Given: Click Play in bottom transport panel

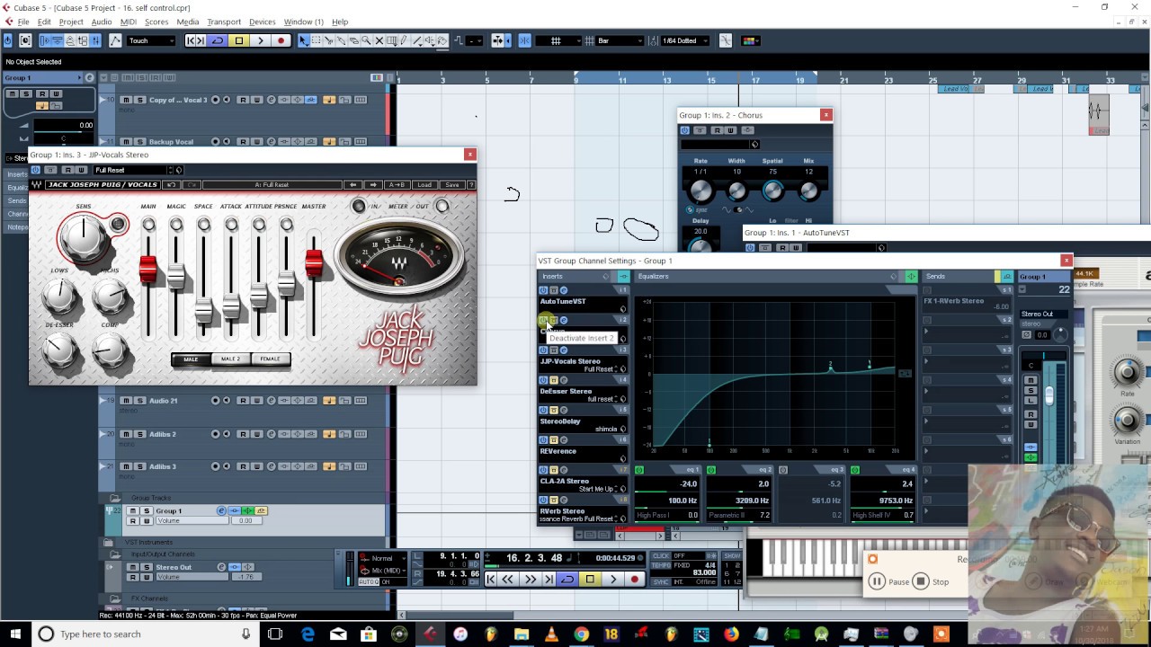Looking at the screenshot, I should click(612, 580).
